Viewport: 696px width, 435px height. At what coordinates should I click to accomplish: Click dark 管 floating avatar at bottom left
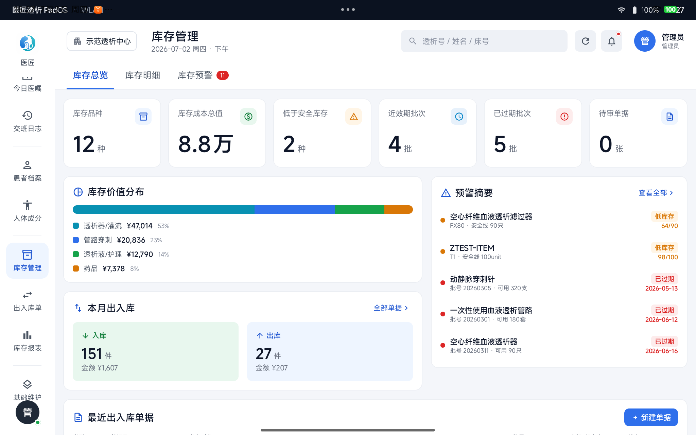pyautogui.click(x=28, y=412)
